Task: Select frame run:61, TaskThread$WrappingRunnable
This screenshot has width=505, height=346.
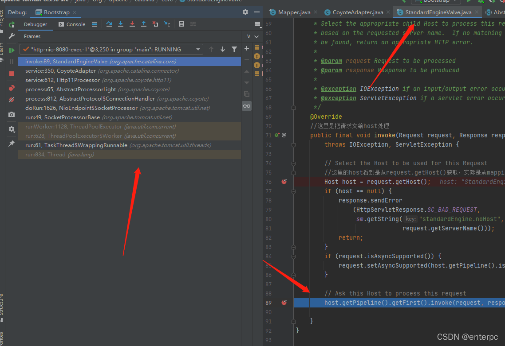Action: click(130, 145)
